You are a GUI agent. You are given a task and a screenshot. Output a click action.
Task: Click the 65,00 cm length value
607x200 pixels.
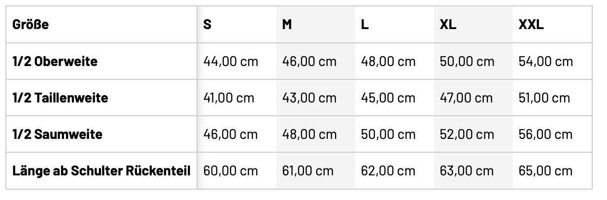[x=545, y=171]
